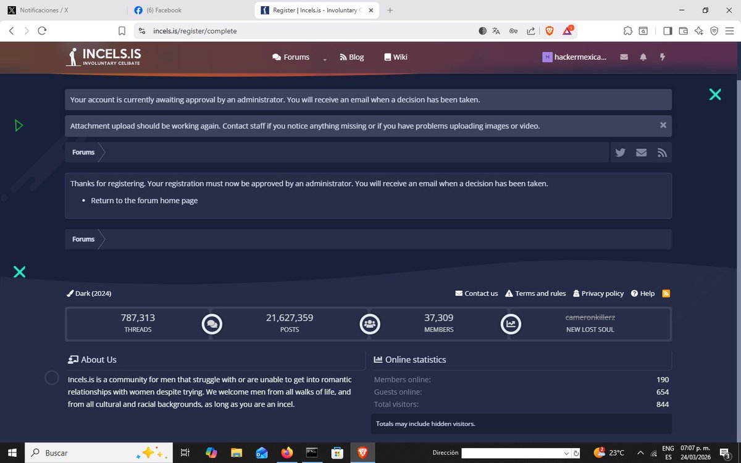Go back to previous page
Viewport: 741px width, 463px height.
pos(12,31)
